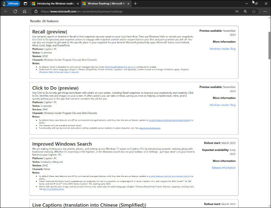Refresh the current page

(x=15, y=11)
